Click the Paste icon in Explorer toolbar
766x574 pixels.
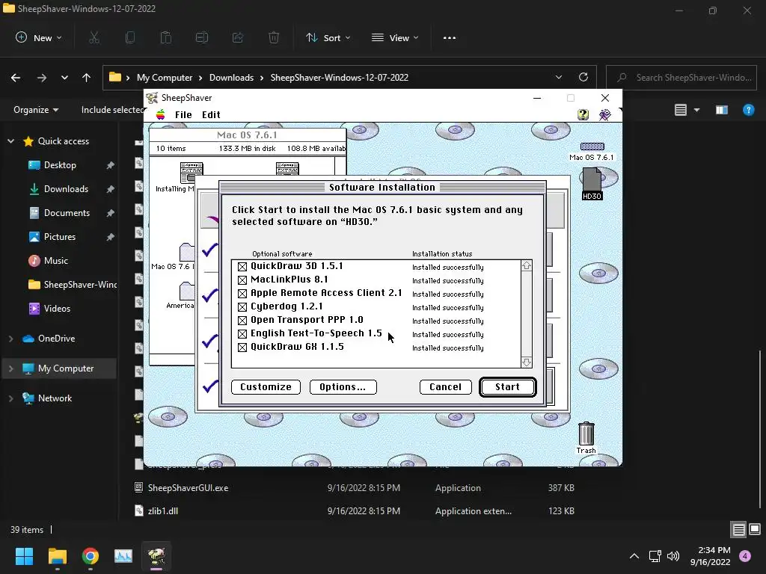pos(166,37)
